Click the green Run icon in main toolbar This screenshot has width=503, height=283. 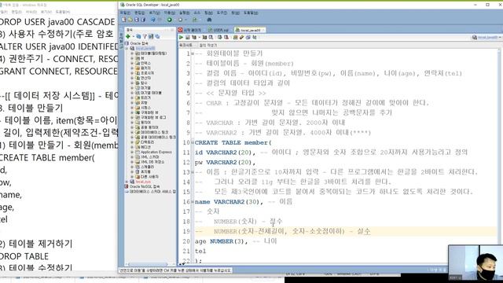pos(170,20)
